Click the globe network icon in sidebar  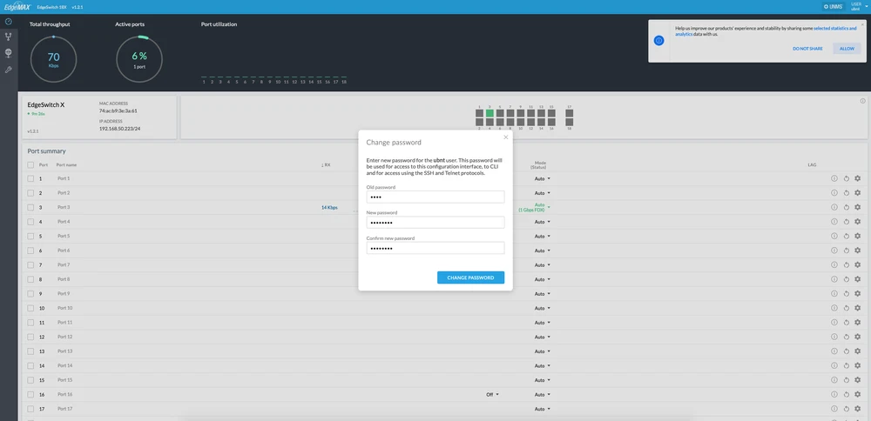[8, 53]
